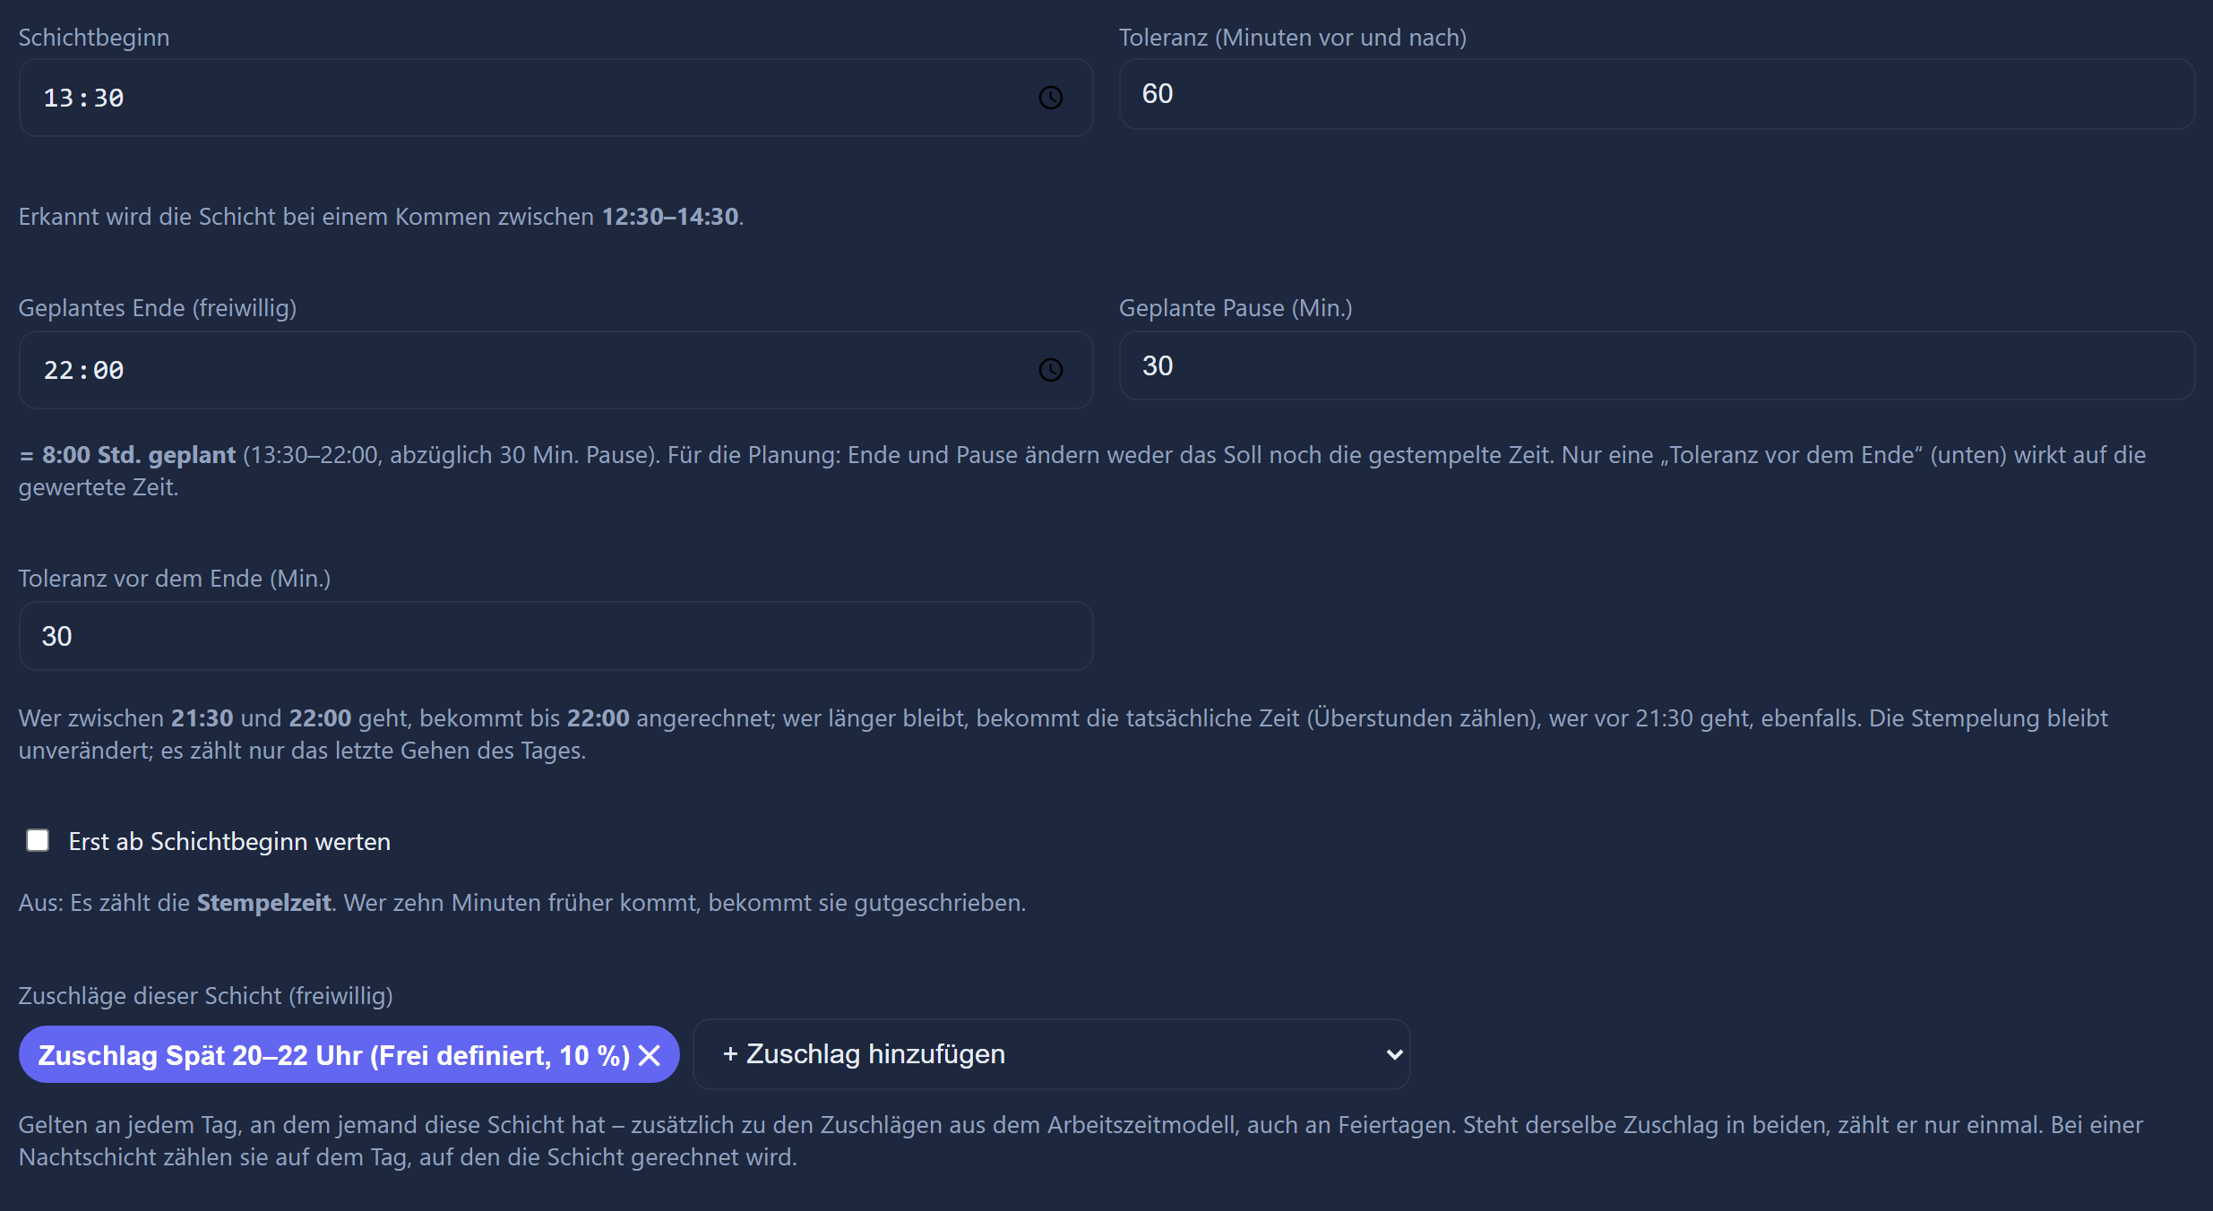Click the bold '12:30–14:30' time range
Screen dimensions: 2213x1211
point(670,217)
